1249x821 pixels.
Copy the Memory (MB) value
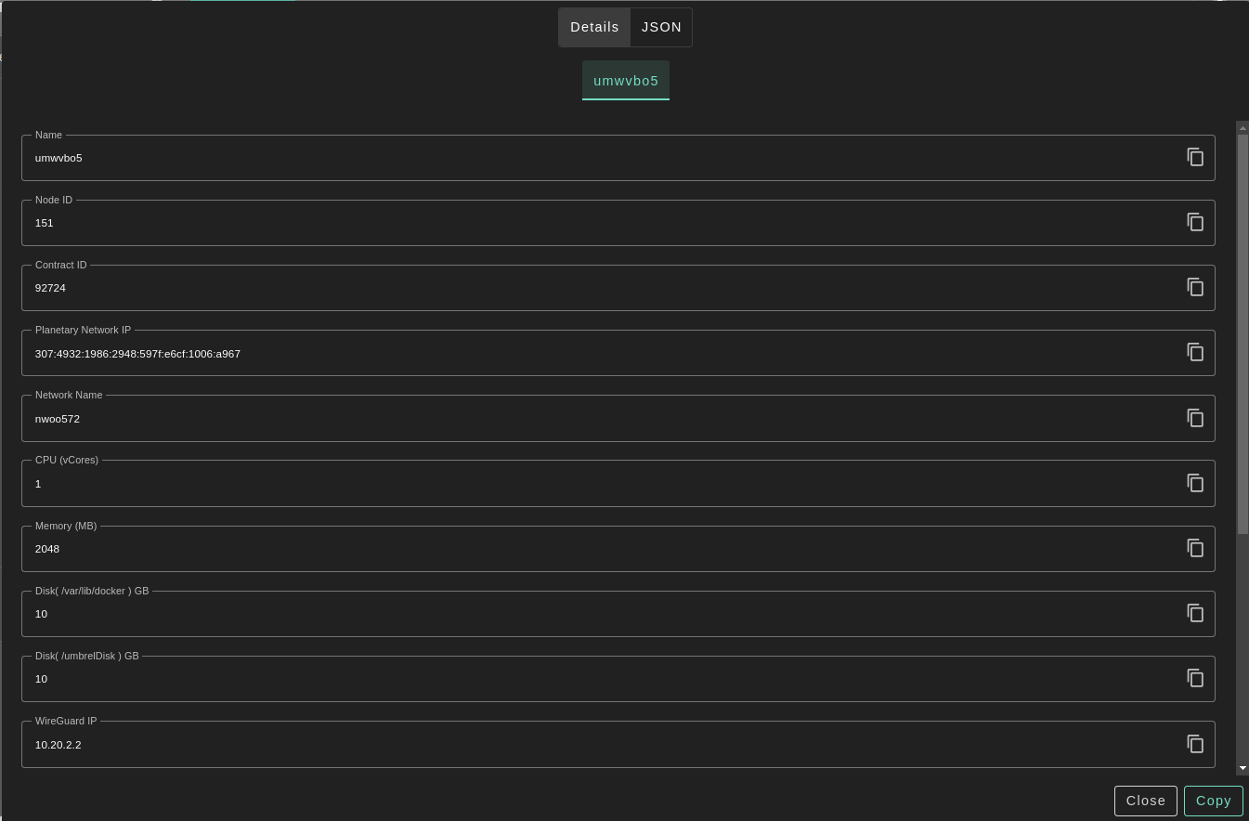coord(1195,548)
